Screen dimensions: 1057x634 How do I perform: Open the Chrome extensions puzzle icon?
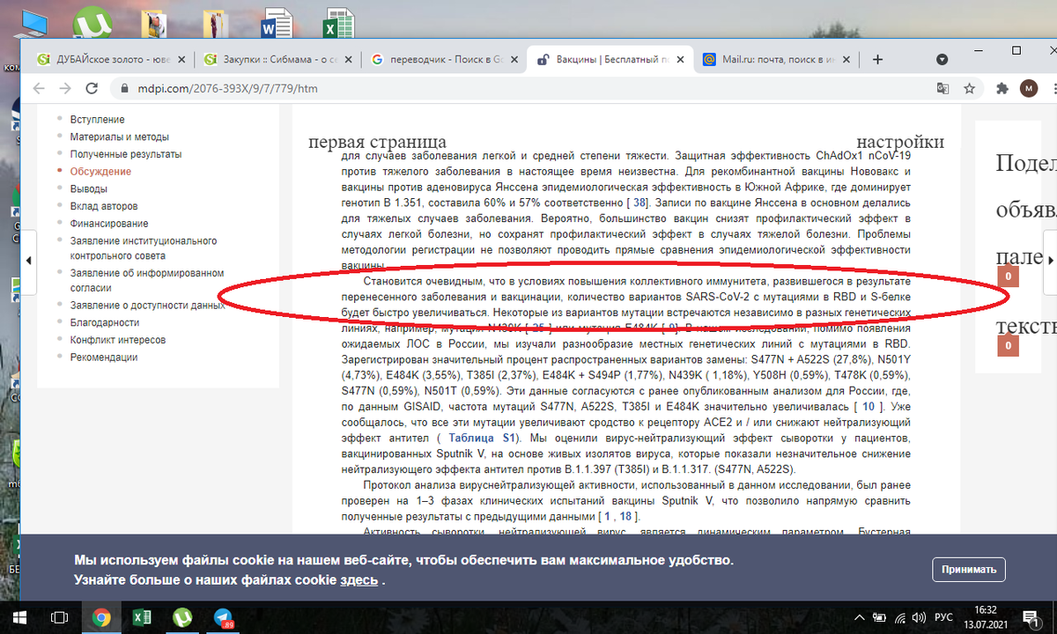click(x=1002, y=88)
